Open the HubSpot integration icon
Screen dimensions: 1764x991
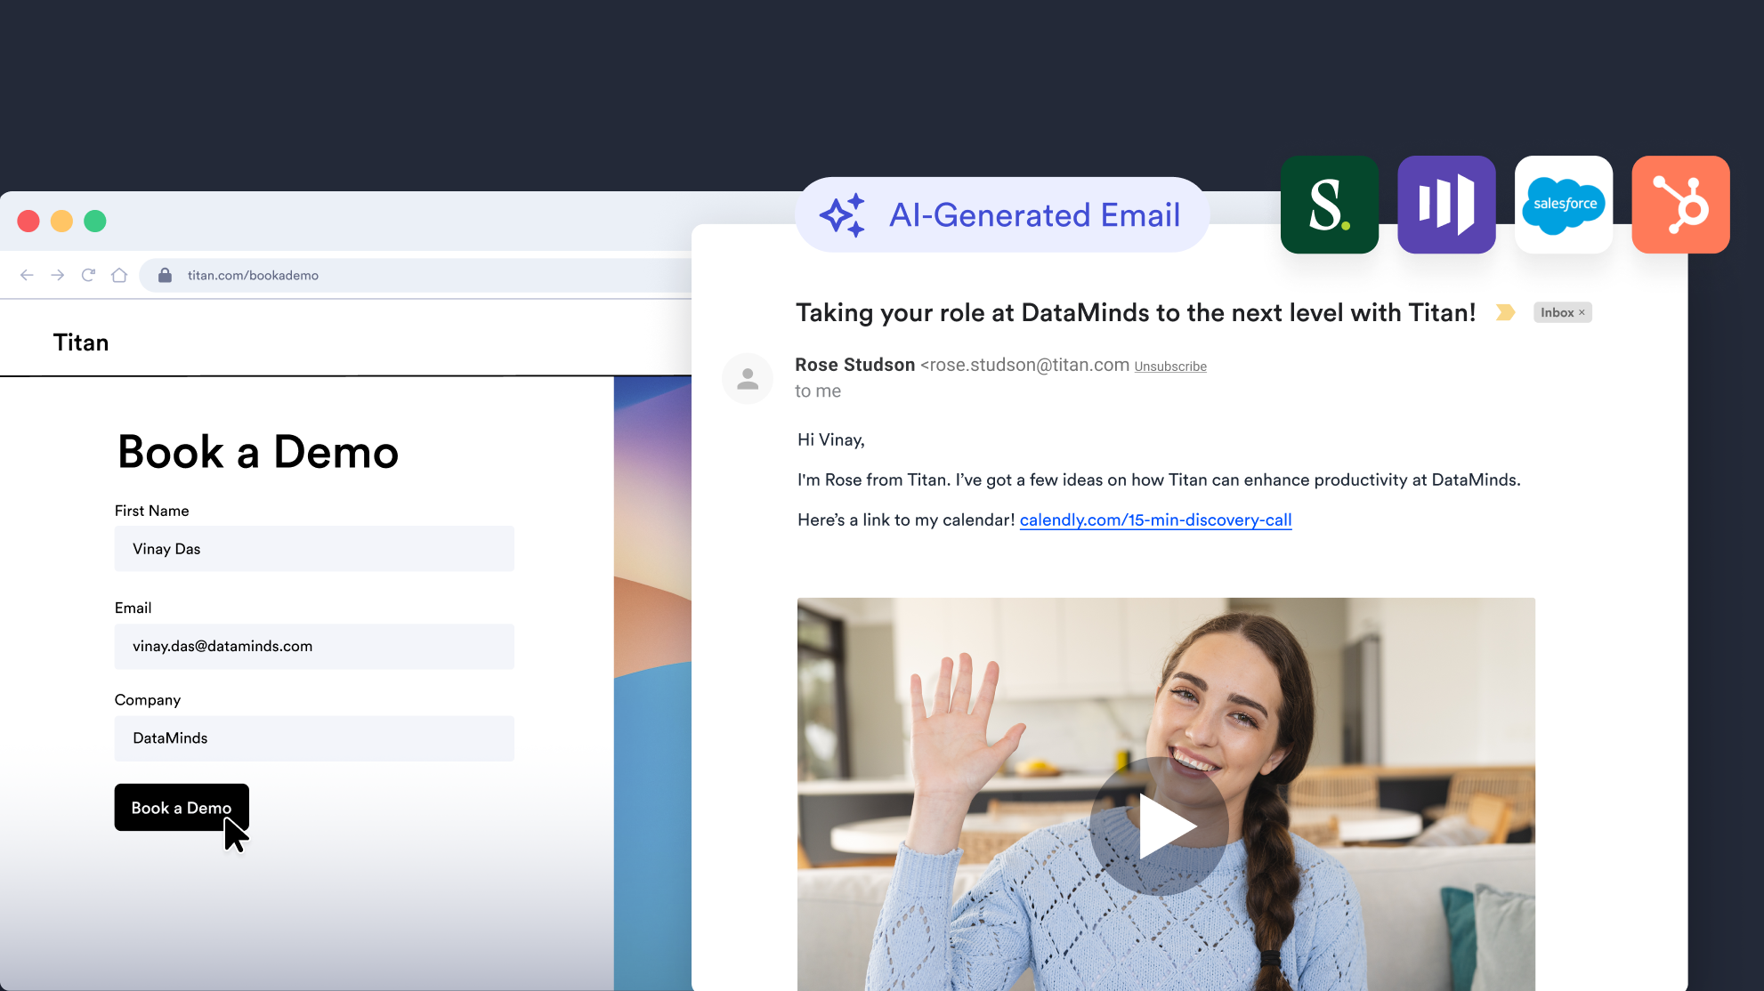(1680, 205)
